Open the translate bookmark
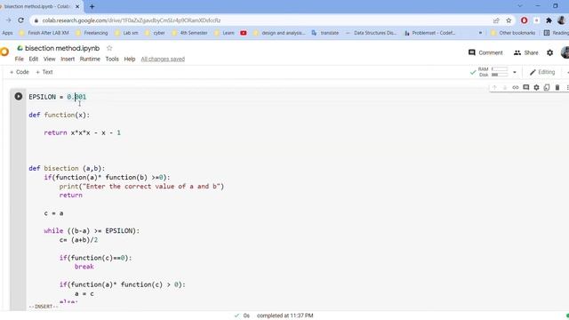Image resolution: width=569 pixels, height=320 pixels. click(x=325, y=33)
